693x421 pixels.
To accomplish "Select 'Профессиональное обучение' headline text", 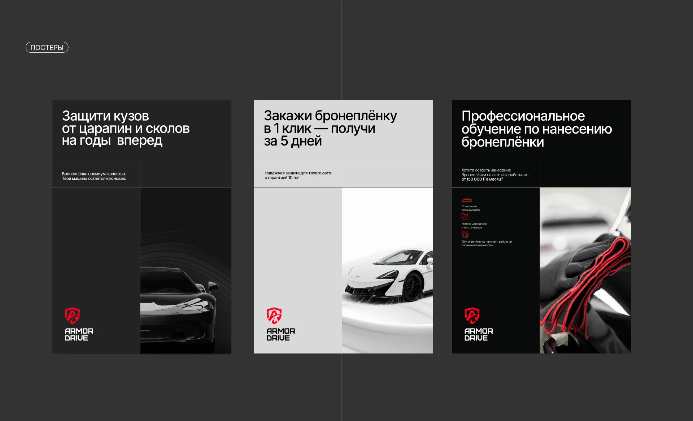I will (x=536, y=129).
